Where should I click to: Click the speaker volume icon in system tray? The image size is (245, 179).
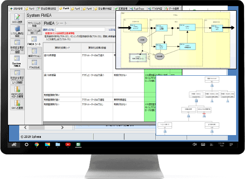click(195, 144)
